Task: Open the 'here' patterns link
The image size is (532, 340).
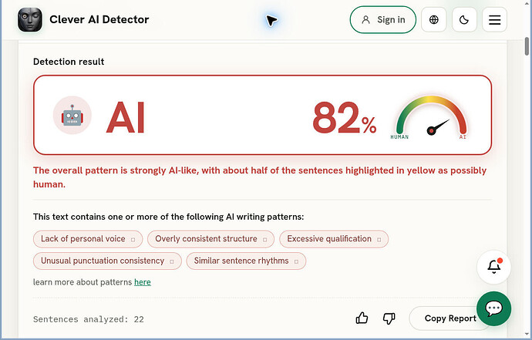Action: [x=143, y=282]
